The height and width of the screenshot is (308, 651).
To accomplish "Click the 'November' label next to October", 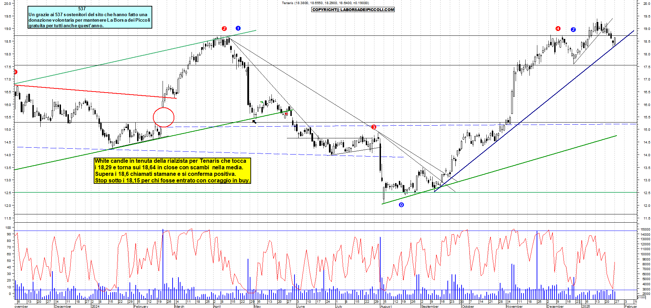I will tap(515, 306).
